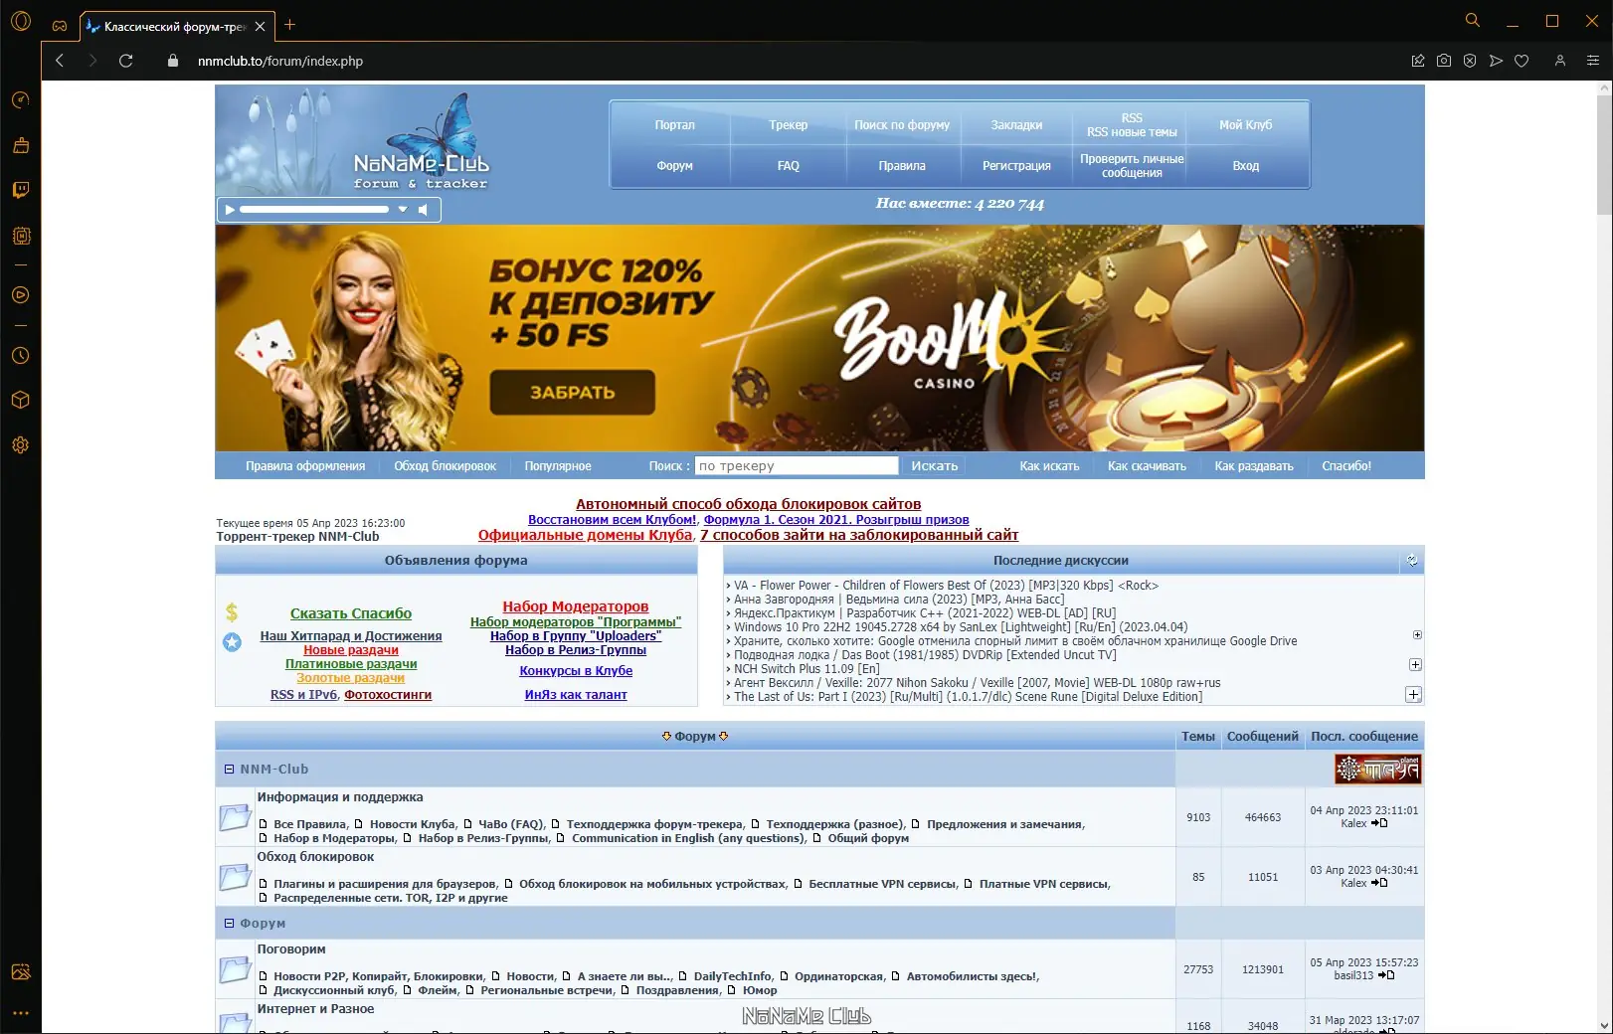Click the blue star icon in Объявления форума
The width and height of the screenshot is (1613, 1034).
232,642
